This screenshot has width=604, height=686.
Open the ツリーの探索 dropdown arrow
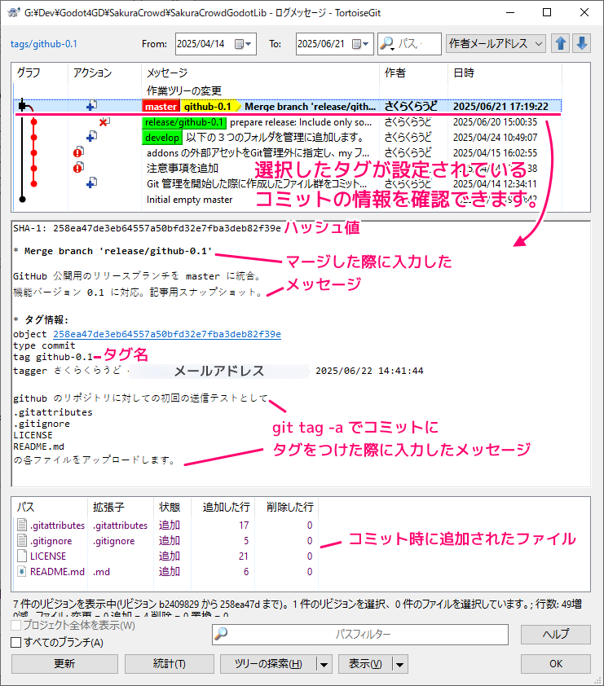tap(324, 664)
